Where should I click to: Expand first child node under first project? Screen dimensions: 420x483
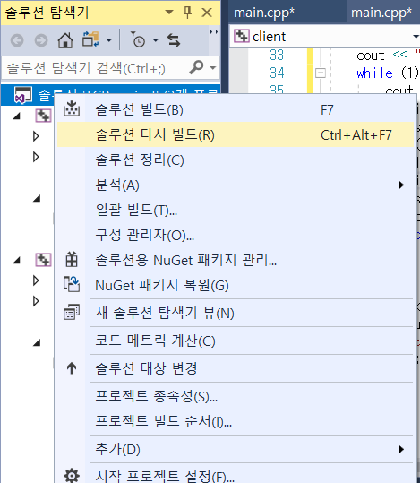(36, 136)
